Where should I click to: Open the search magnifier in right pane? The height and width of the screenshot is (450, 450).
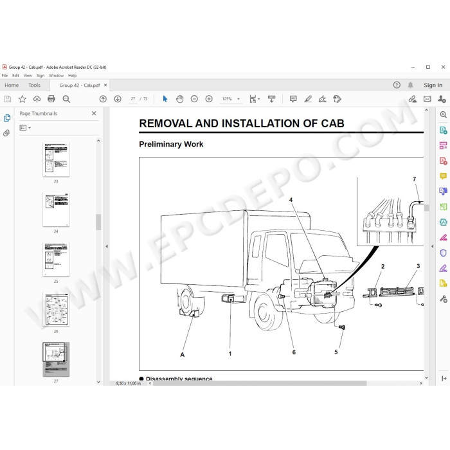pyautogui.click(x=443, y=115)
